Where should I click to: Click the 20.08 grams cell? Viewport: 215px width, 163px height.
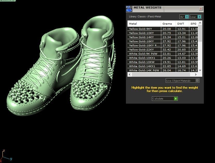[x=168, y=29]
